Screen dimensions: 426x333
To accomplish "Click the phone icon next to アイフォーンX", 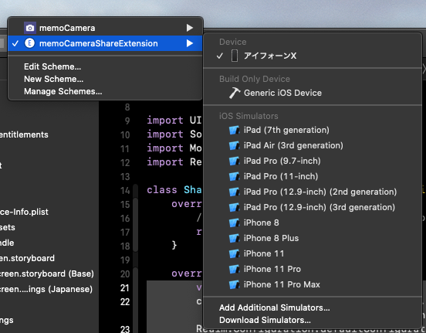I will (x=234, y=56).
